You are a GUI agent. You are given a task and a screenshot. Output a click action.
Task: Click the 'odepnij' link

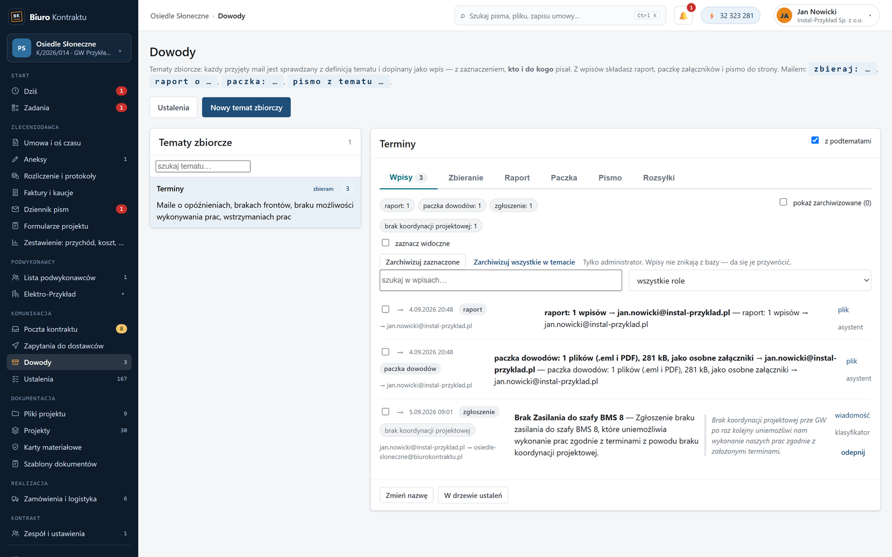[853, 452]
